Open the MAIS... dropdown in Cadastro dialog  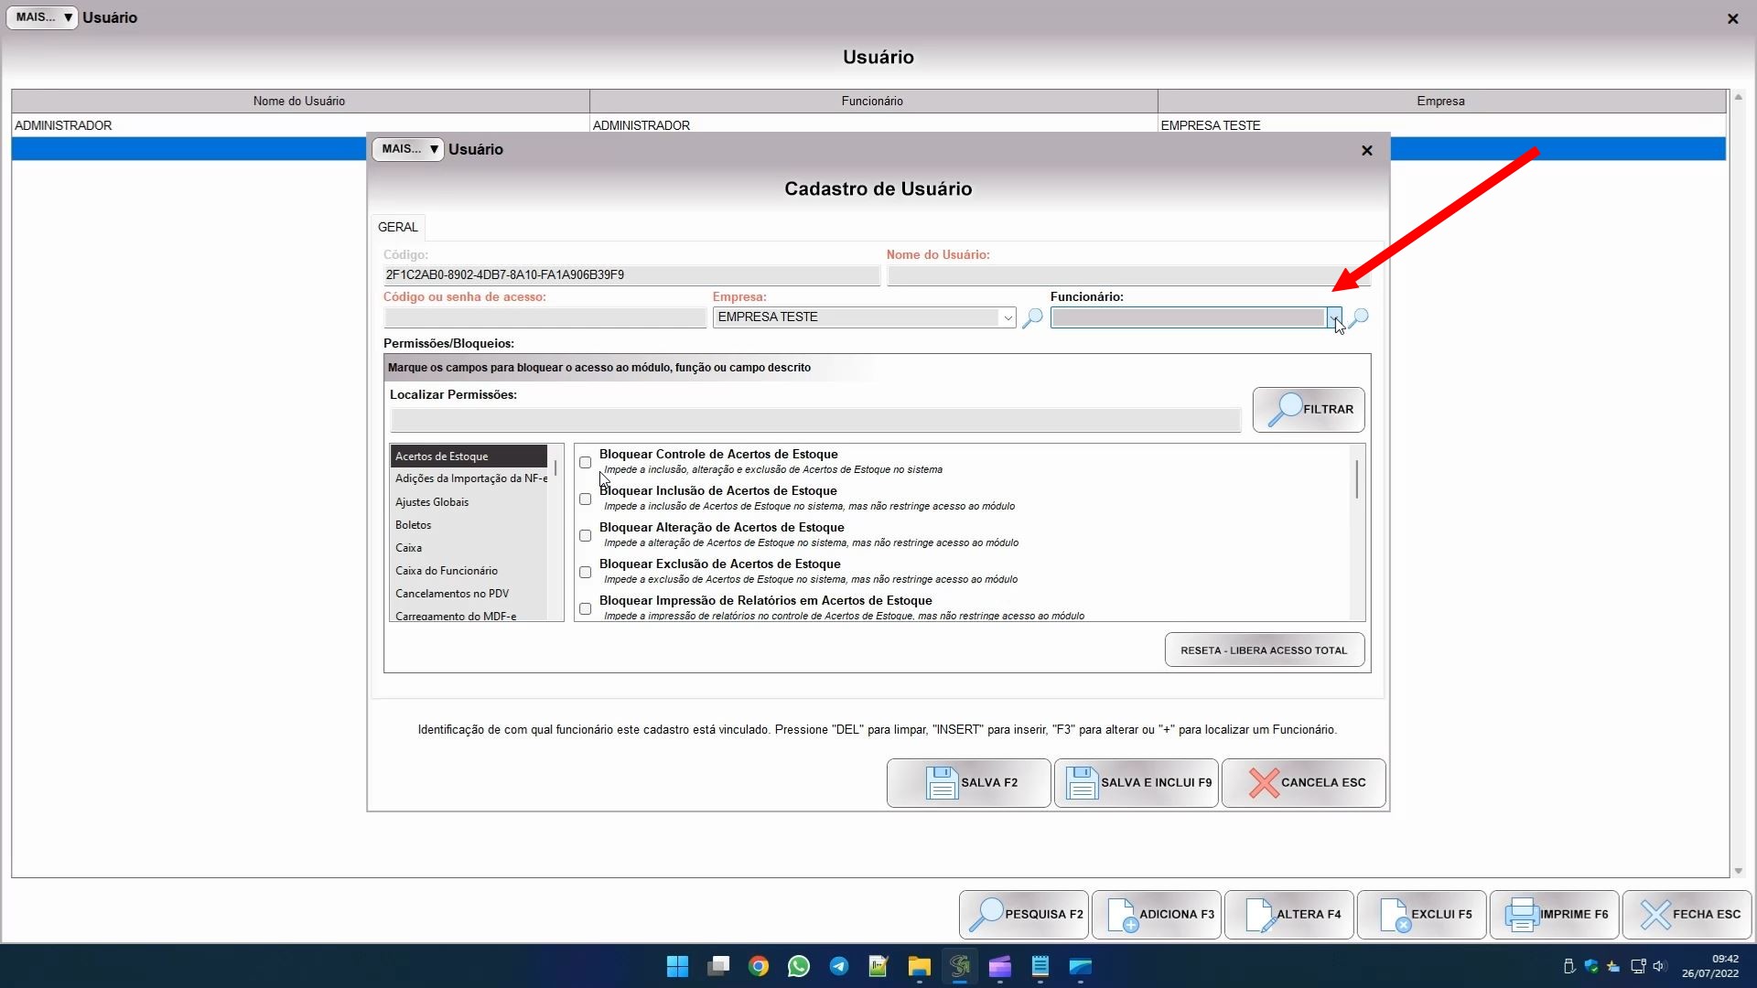pos(408,149)
